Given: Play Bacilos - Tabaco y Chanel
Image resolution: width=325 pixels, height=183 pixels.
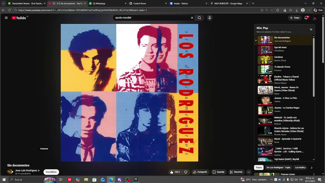Looking at the screenshot, I should pyautogui.click(x=284, y=80).
